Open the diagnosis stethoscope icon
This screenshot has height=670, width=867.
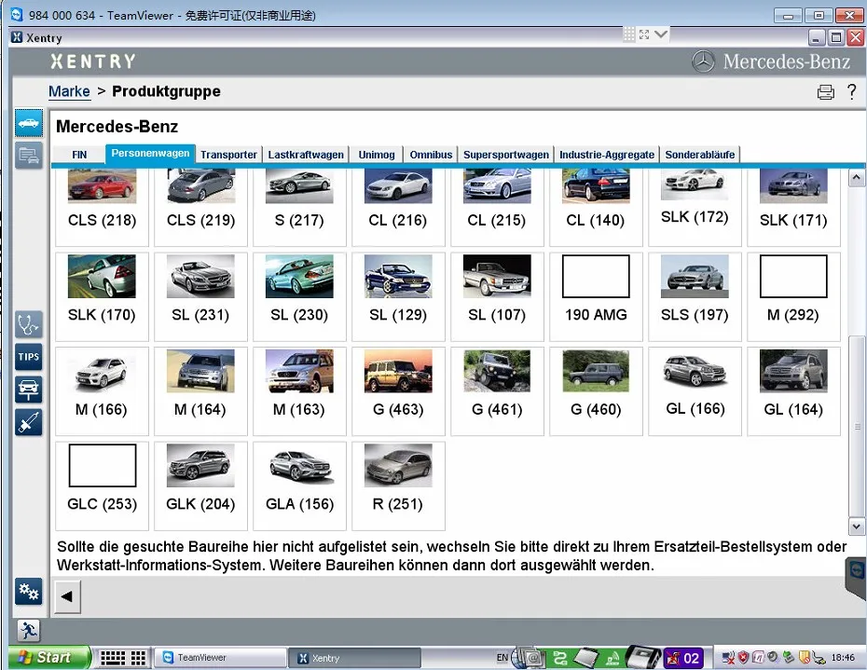[x=29, y=324]
